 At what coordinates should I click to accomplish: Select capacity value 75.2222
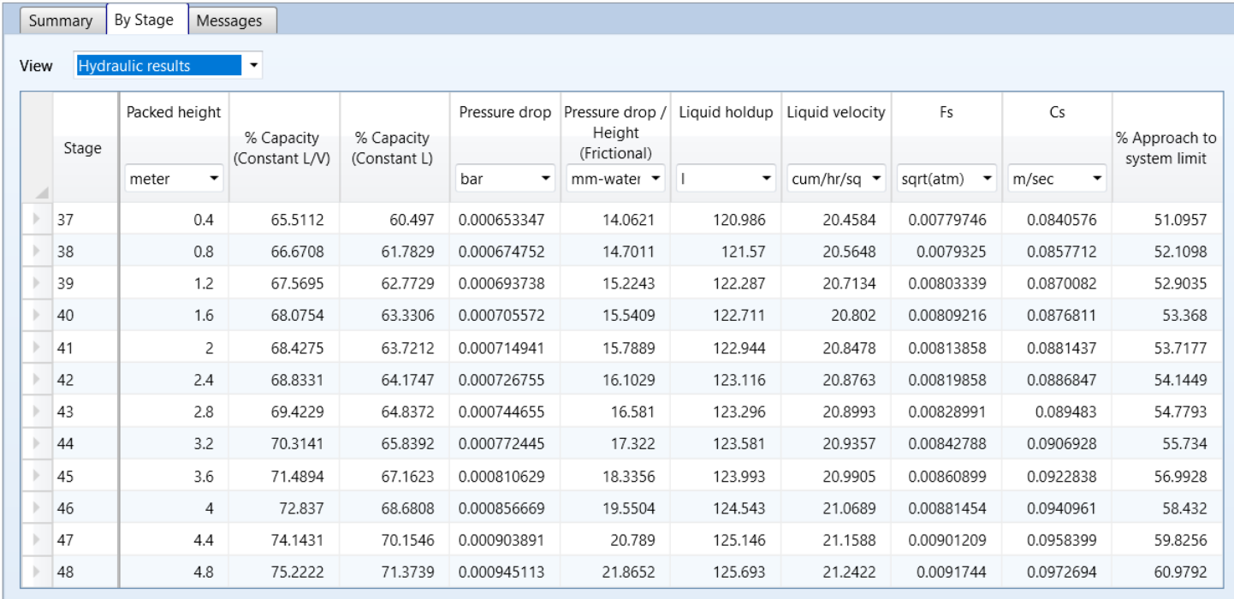(x=285, y=572)
